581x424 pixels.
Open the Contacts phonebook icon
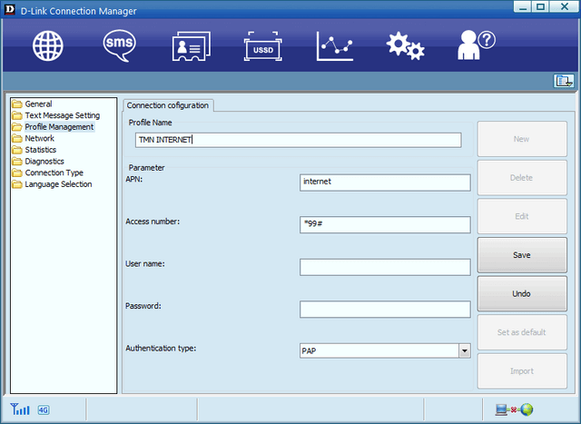click(192, 46)
